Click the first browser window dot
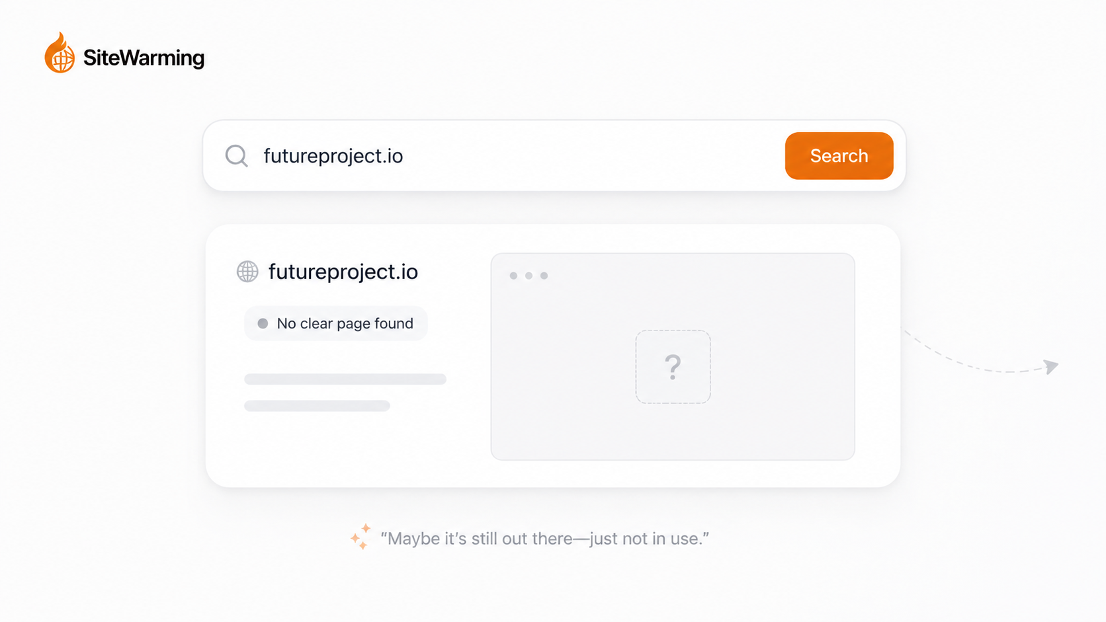The height and width of the screenshot is (622, 1106). tap(513, 276)
